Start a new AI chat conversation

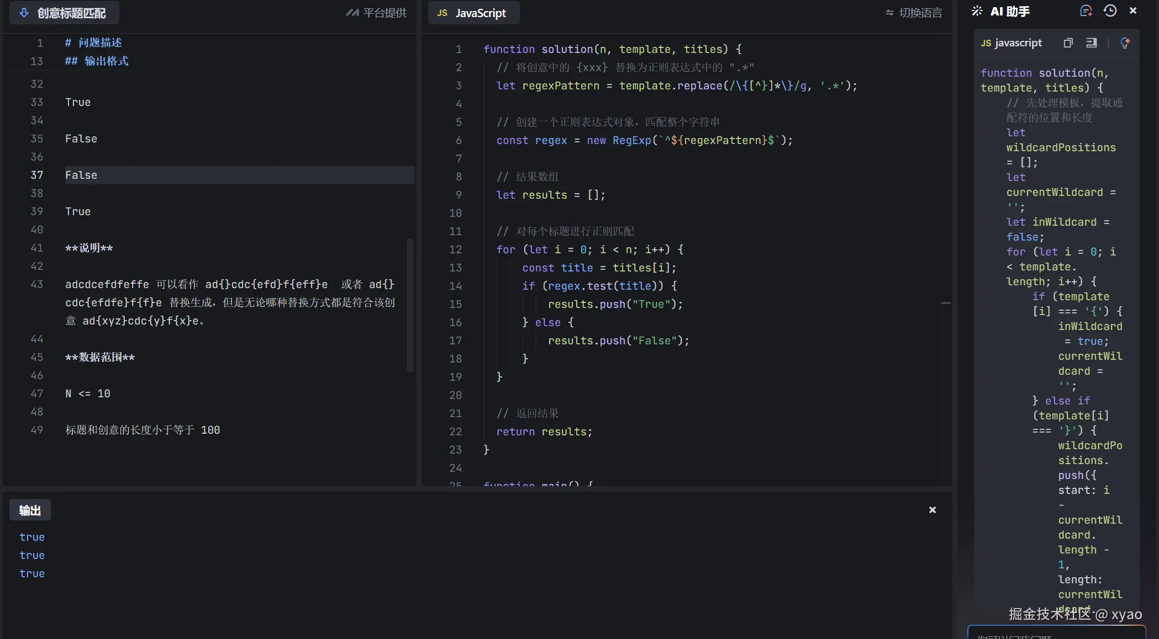(1086, 11)
